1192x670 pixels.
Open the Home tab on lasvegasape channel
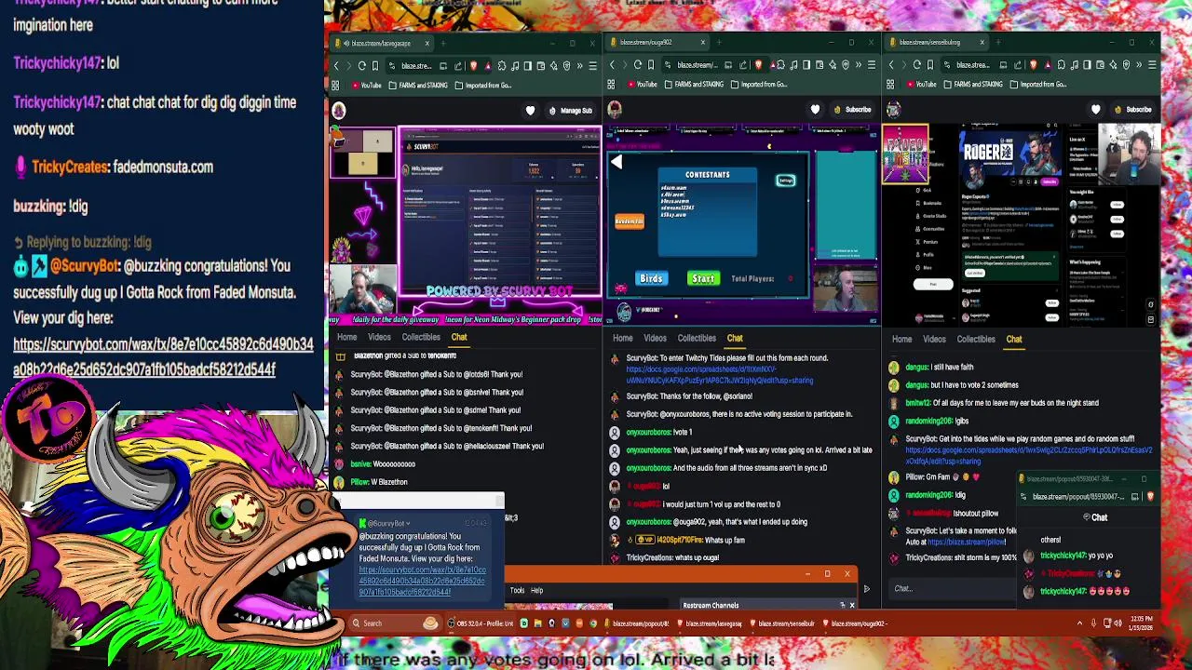coord(346,338)
